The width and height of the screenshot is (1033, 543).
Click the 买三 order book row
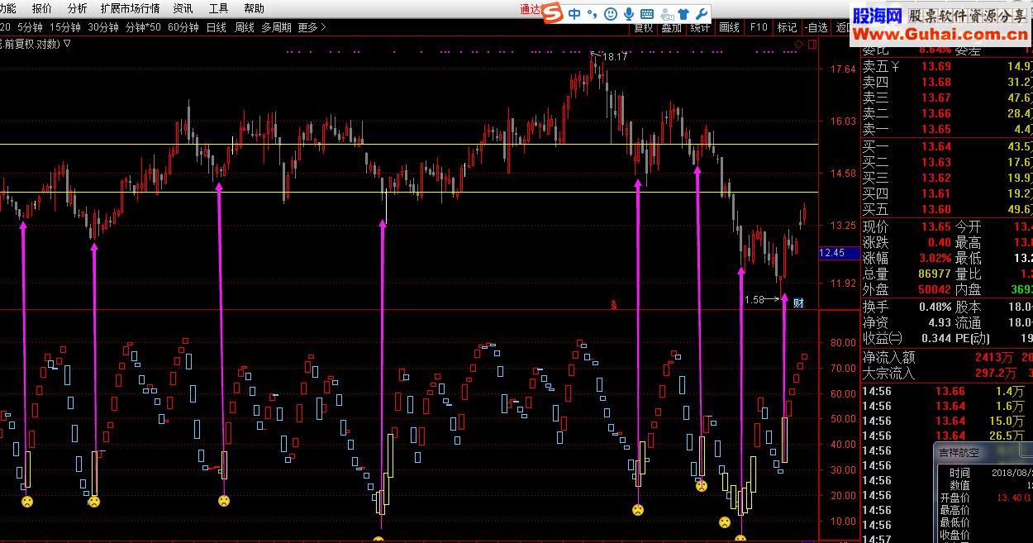946,178
